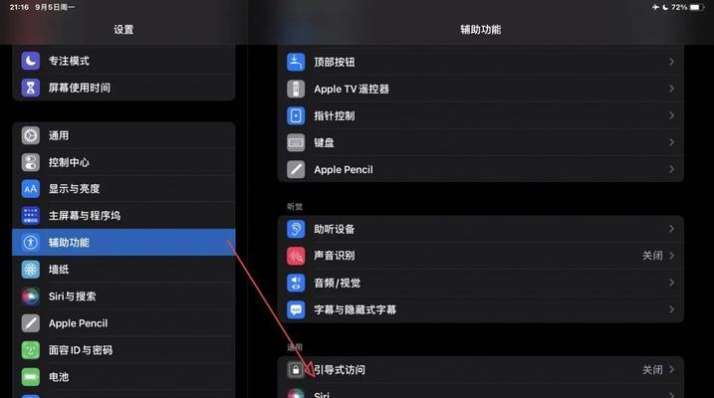Tap the Screen Time hourglass icon (屏幕使用时间)
714x398 pixels.
[31, 88]
